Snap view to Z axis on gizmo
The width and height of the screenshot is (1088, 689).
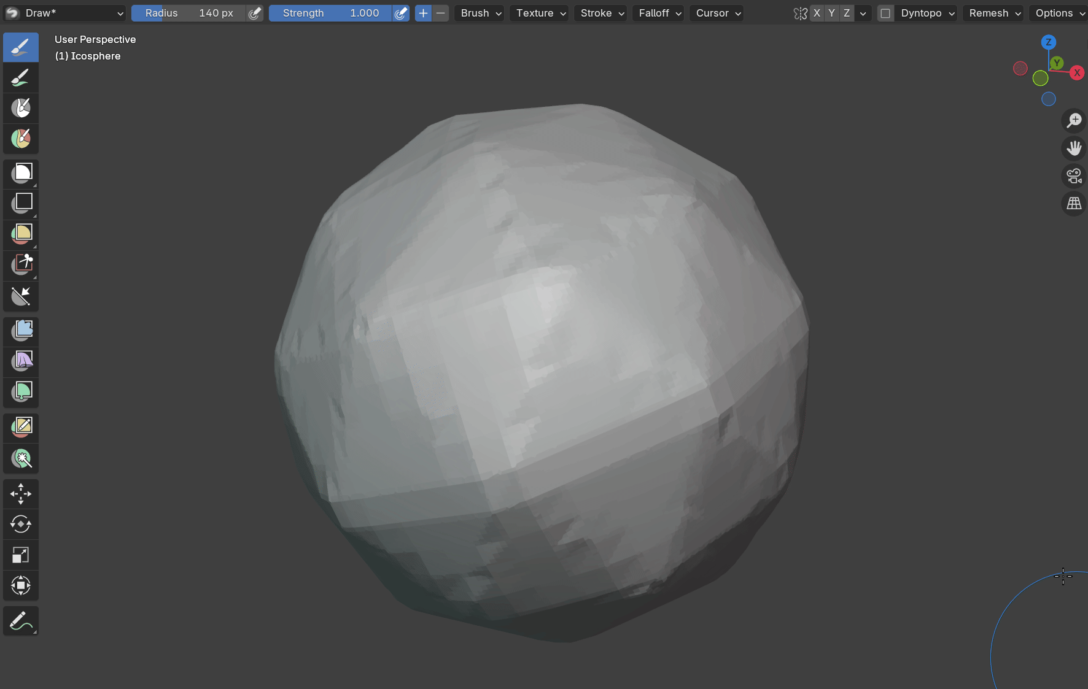[1048, 42]
